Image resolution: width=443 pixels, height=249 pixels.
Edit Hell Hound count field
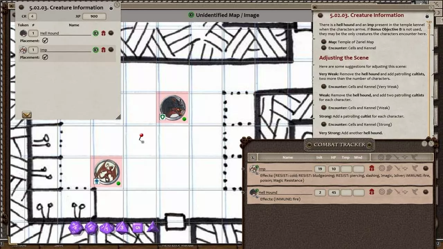coord(33,33)
